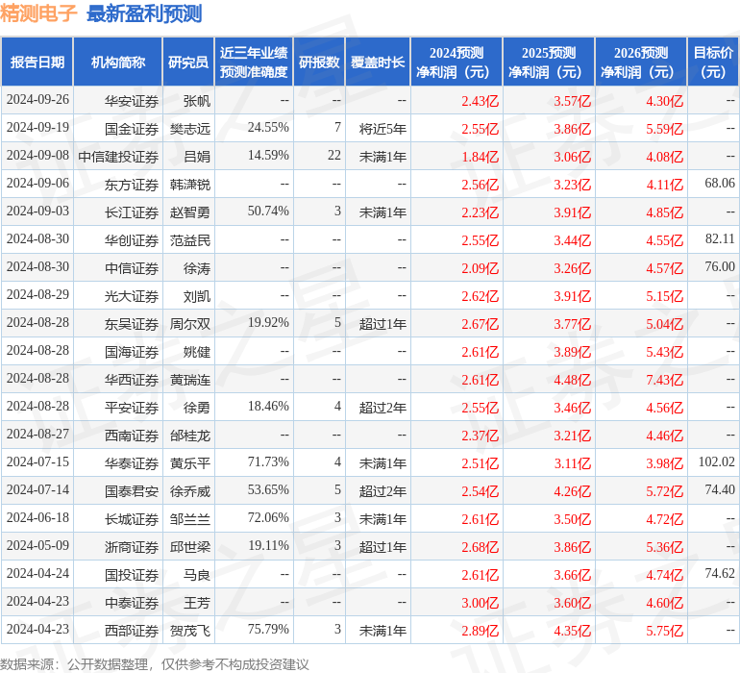
Task: Click the 最新盈利预测 heading
Action: click(x=144, y=13)
